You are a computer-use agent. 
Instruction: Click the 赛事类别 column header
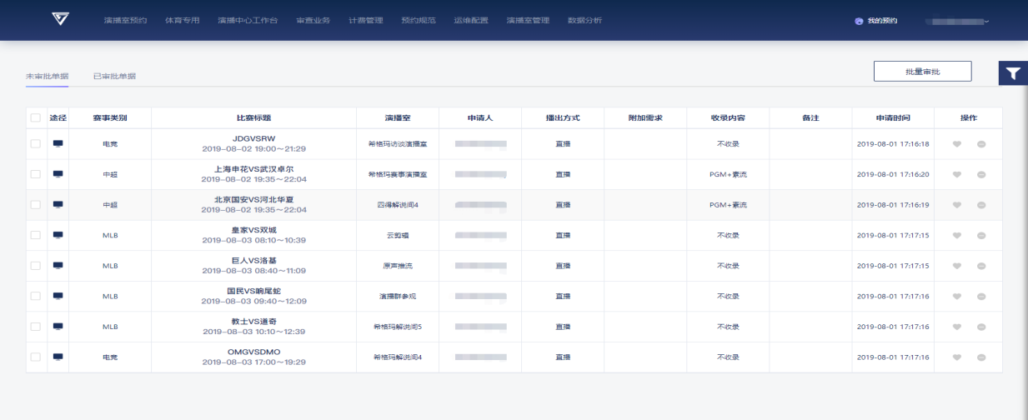point(110,117)
